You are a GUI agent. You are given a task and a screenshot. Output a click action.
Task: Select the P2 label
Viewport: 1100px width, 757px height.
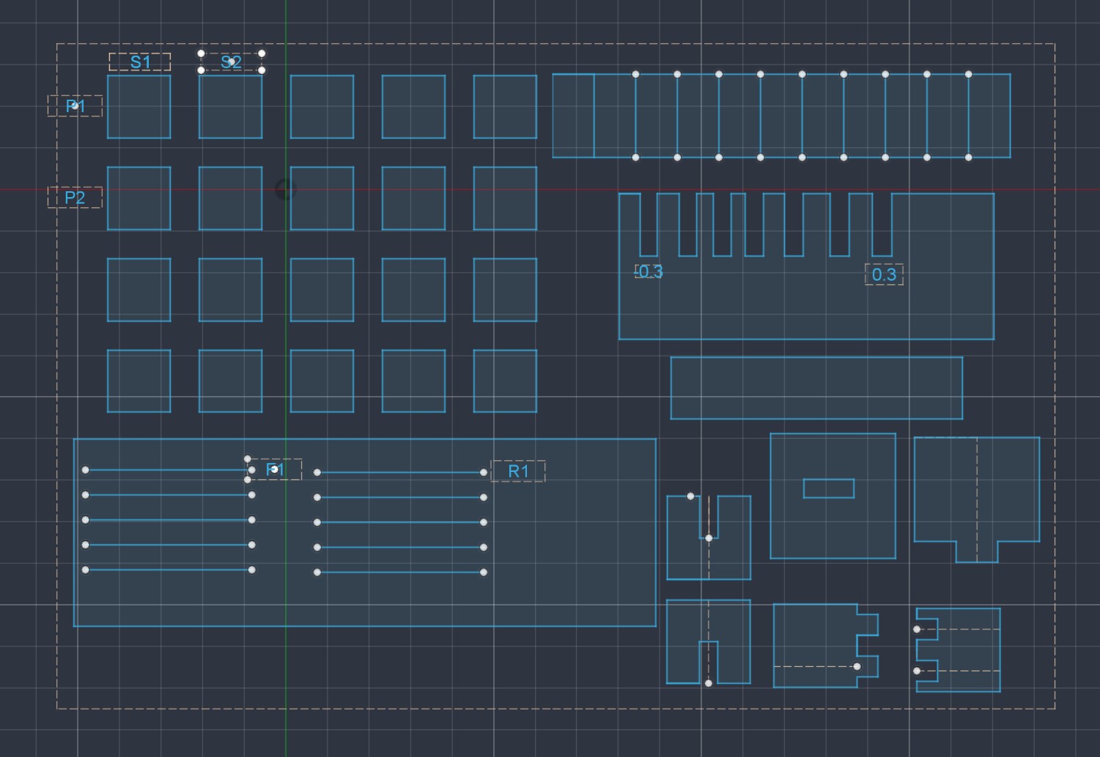75,198
